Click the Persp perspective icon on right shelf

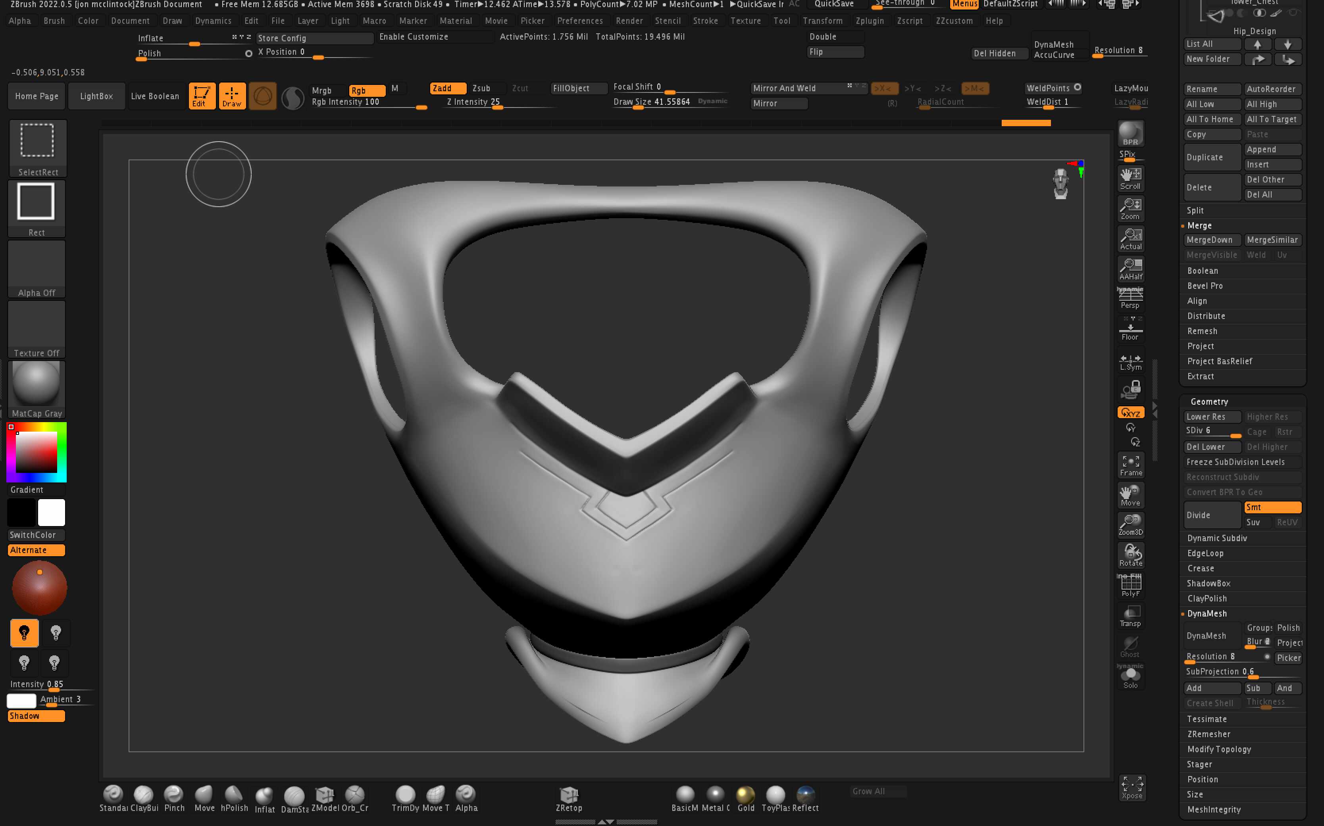[x=1130, y=298]
